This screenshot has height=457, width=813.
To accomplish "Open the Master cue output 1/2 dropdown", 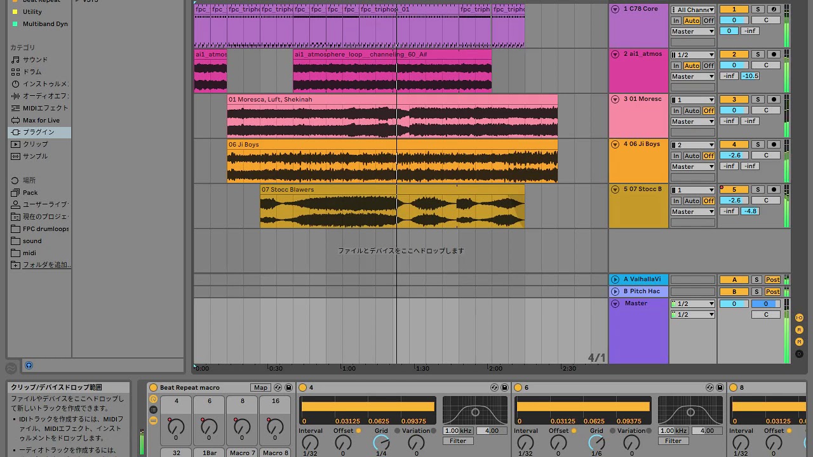I will click(x=693, y=304).
